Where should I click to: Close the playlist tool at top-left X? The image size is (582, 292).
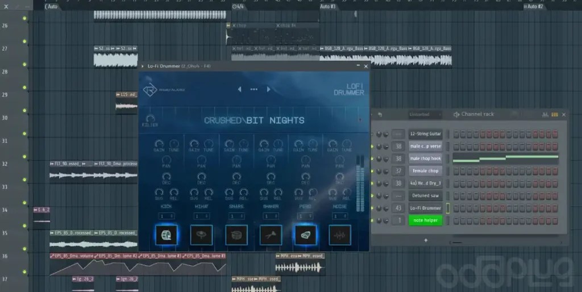click(x=6, y=6)
